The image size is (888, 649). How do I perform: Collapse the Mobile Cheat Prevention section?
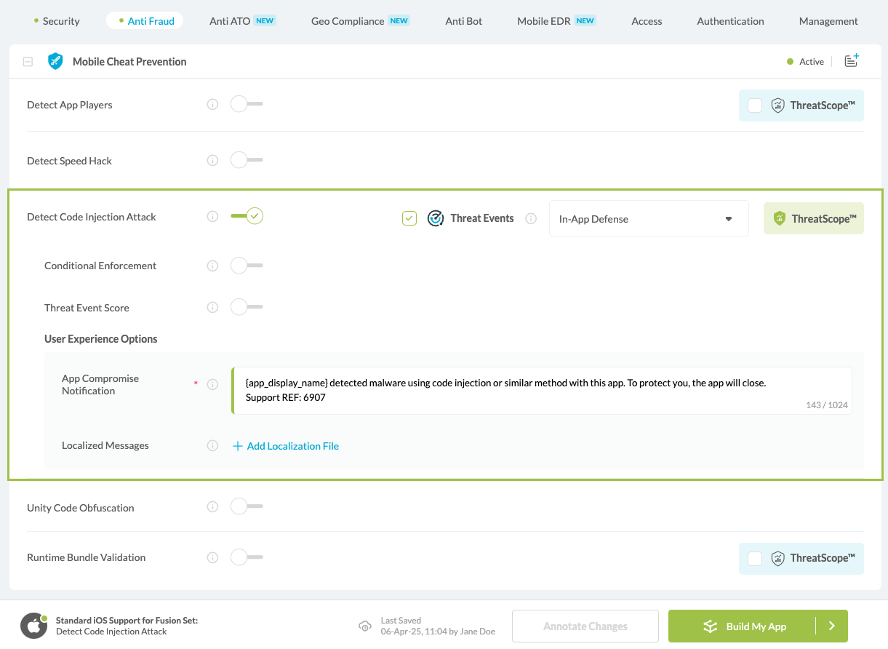pos(28,61)
